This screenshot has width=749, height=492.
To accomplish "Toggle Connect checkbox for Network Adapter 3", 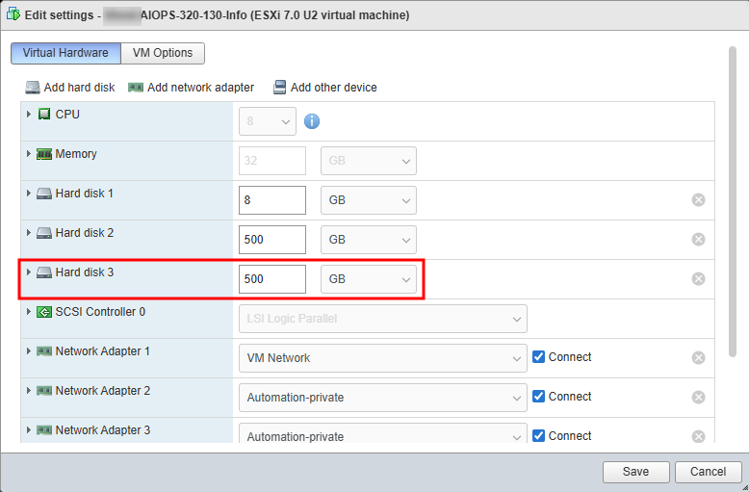I will (x=539, y=436).
